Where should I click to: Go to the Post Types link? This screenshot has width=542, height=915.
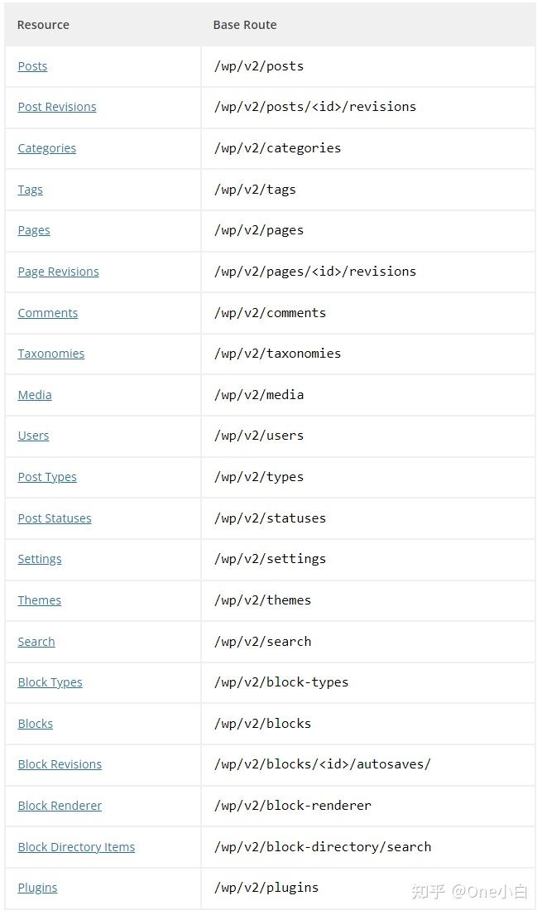tap(47, 478)
